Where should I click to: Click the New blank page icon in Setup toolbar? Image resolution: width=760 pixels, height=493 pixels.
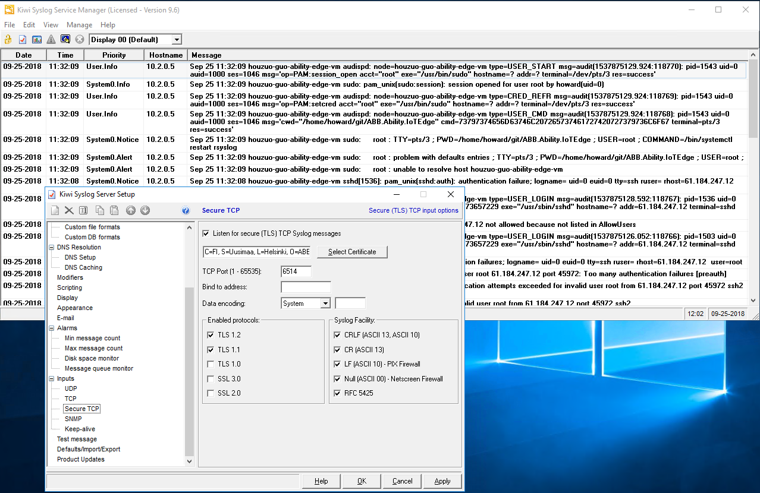coord(55,210)
